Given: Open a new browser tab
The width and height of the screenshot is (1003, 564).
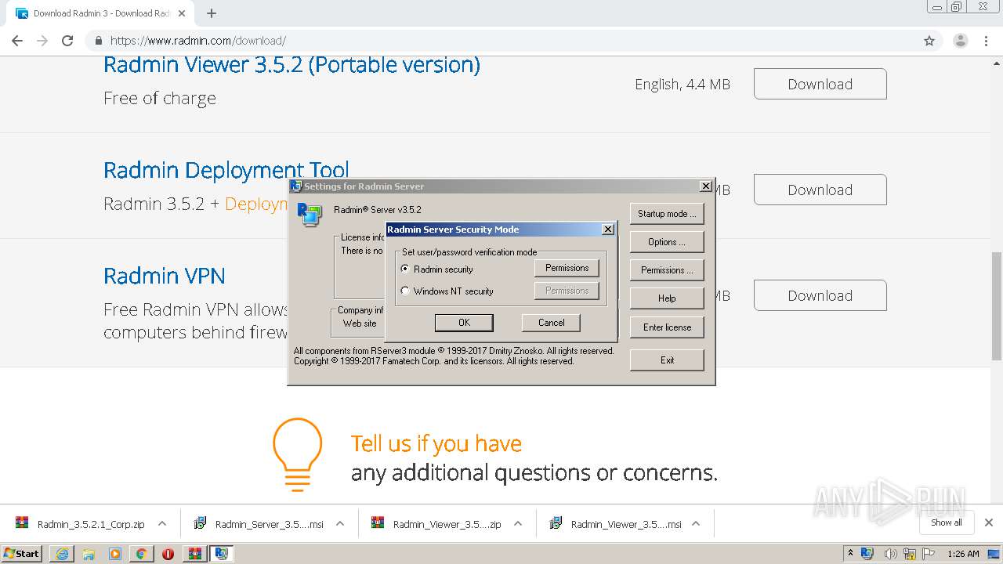Looking at the screenshot, I should click(212, 13).
